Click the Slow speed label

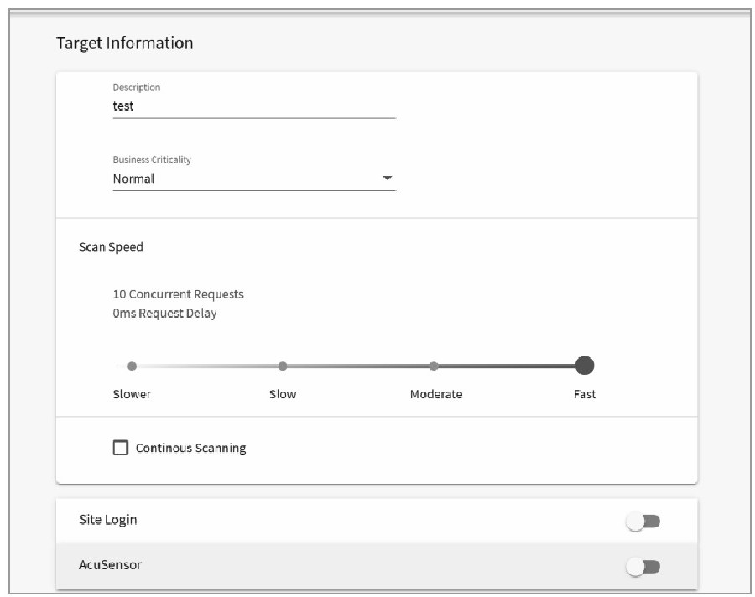[x=283, y=394]
